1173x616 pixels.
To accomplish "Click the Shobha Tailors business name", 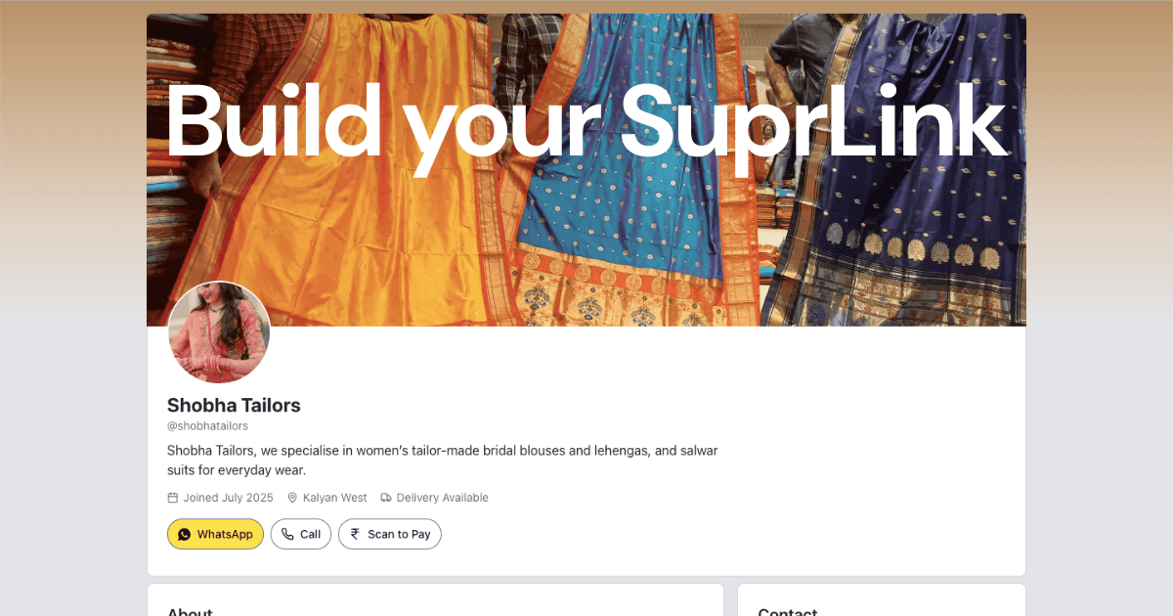I will [x=234, y=405].
